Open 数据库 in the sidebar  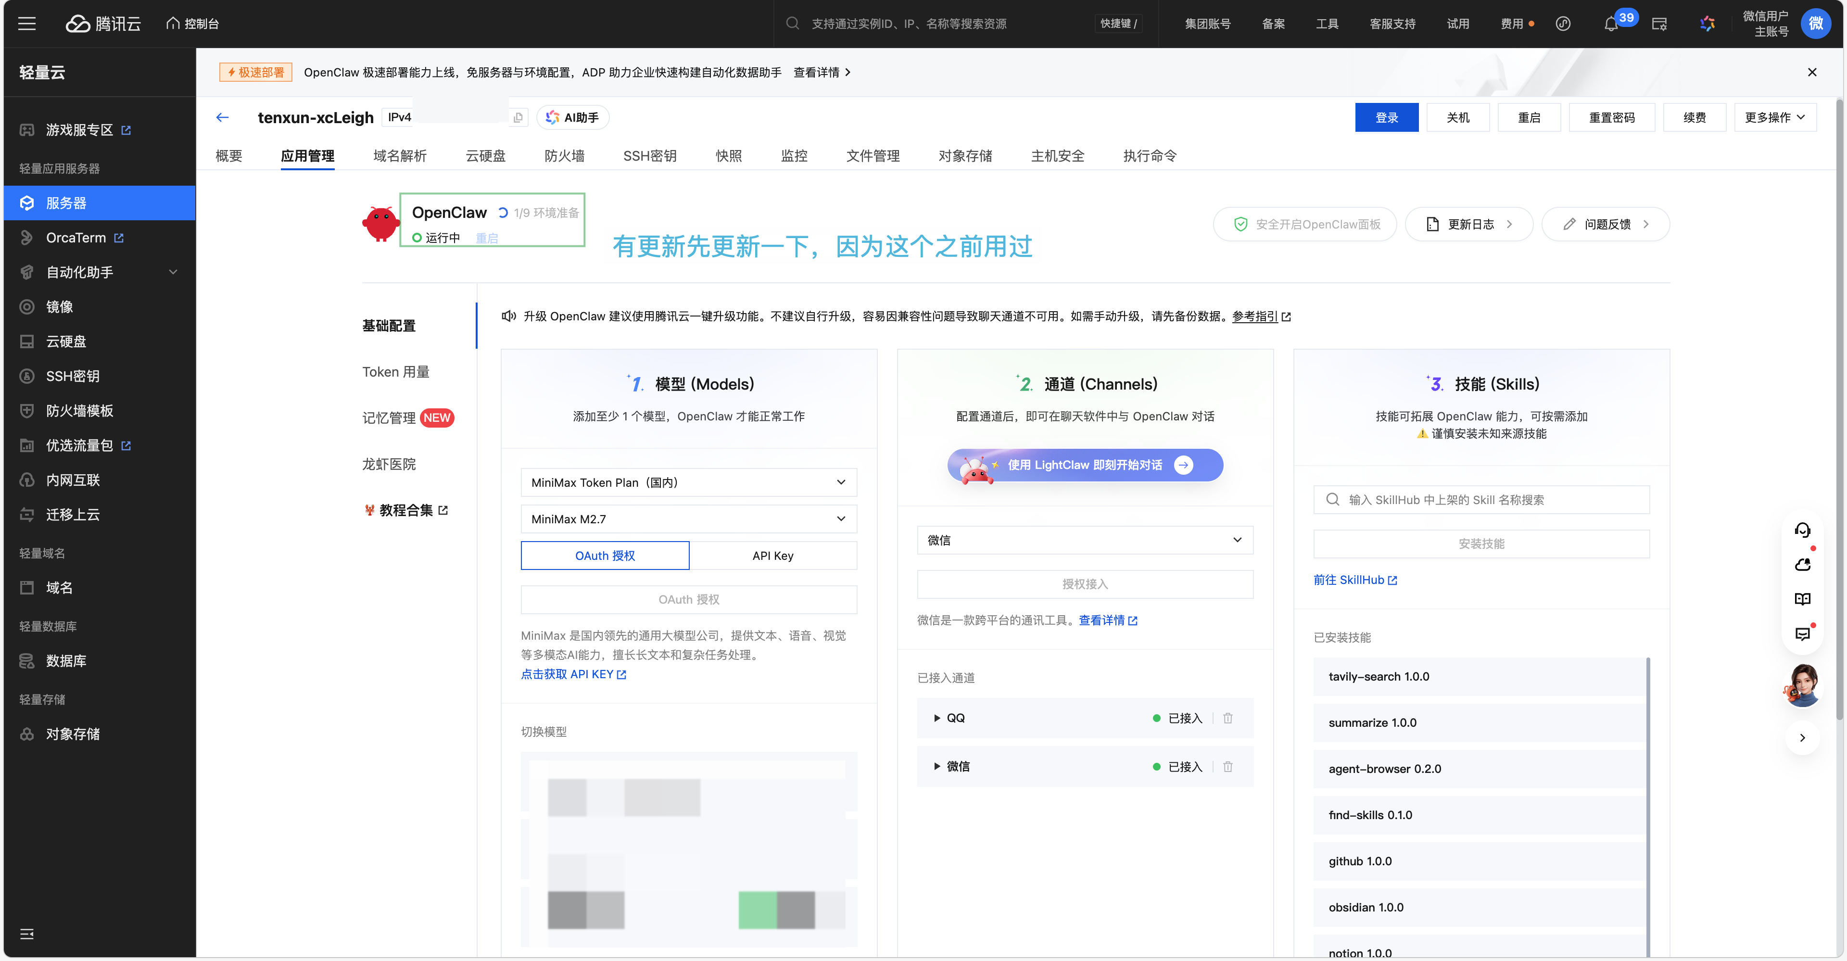point(66,660)
